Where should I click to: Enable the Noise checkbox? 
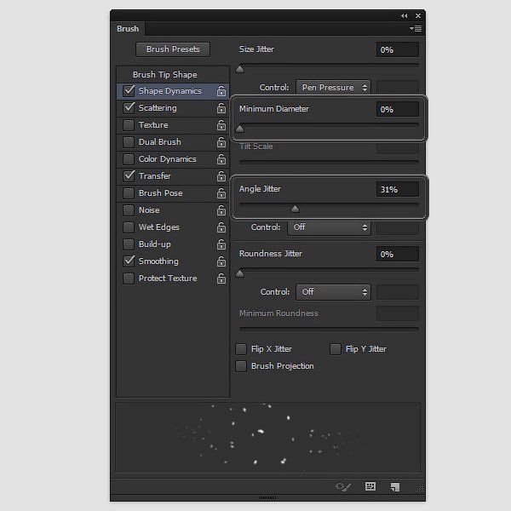coord(129,210)
